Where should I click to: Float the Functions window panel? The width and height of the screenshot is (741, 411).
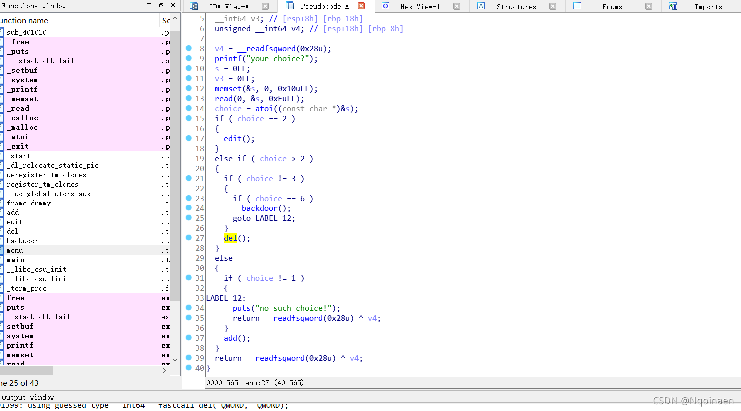[x=161, y=5]
